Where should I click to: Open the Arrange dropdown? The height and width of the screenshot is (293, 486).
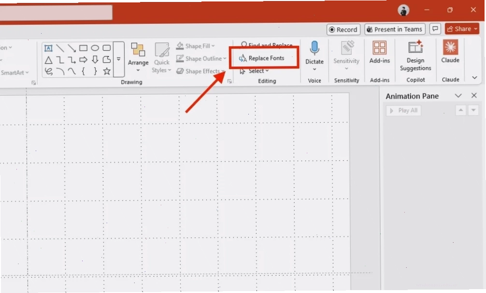138,58
